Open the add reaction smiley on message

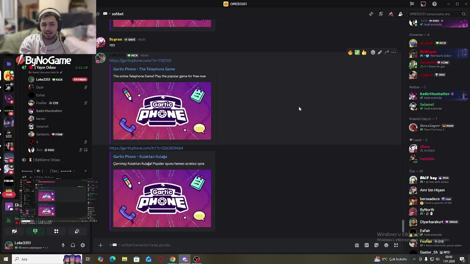pos(373,52)
